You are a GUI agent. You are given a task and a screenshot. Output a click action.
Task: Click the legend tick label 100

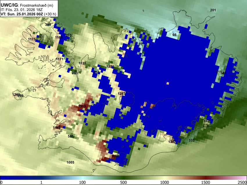pos(83,182)
